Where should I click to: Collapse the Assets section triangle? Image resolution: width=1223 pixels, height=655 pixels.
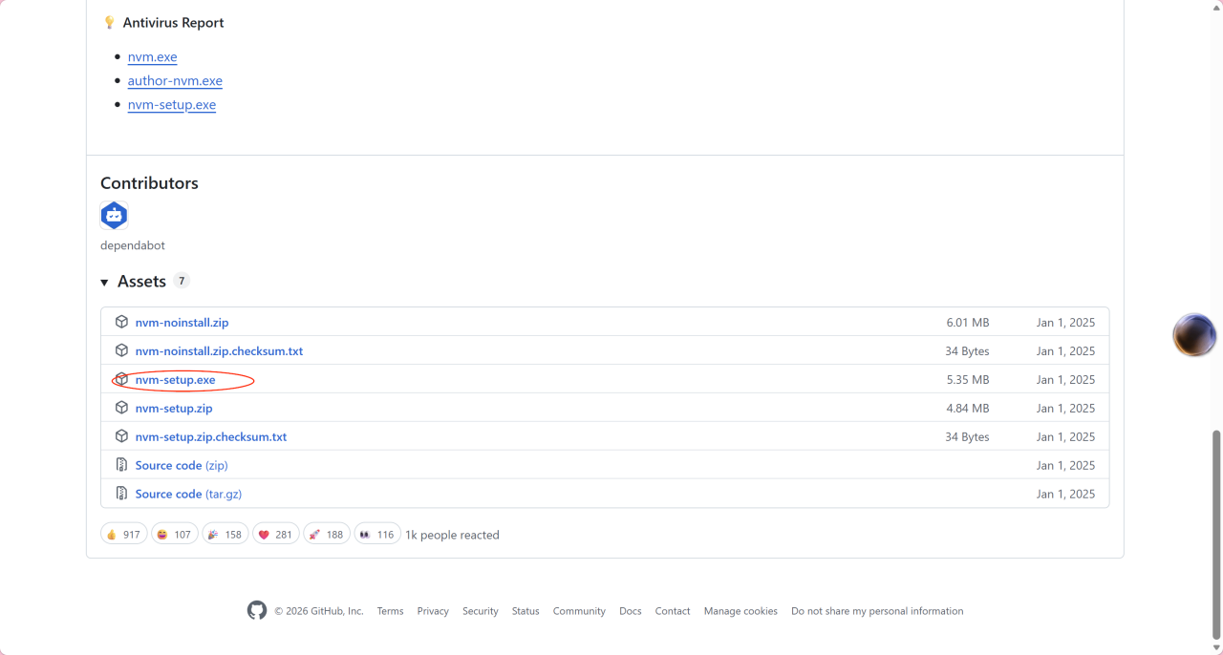tap(104, 282)
